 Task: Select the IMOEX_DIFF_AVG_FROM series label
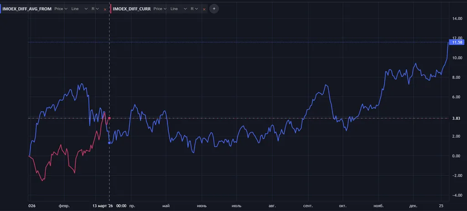point(27,9)
